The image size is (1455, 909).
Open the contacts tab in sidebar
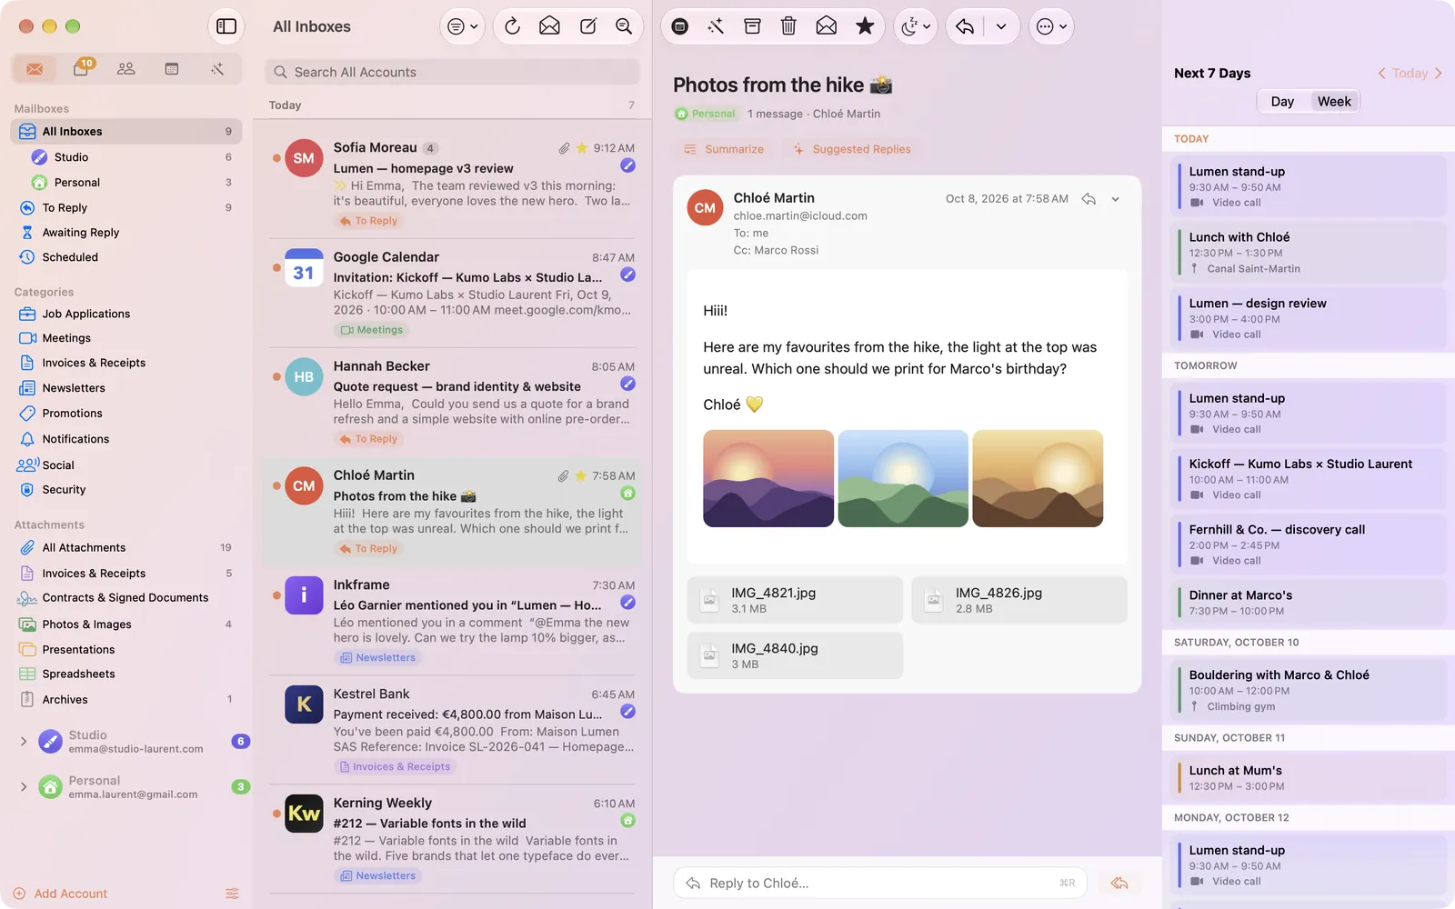click(x=126, y=69)
